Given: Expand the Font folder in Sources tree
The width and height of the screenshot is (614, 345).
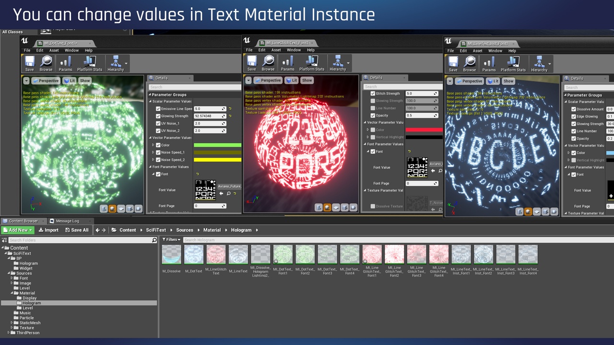Looking at the screenshot, I should click(x=12, y=278).
